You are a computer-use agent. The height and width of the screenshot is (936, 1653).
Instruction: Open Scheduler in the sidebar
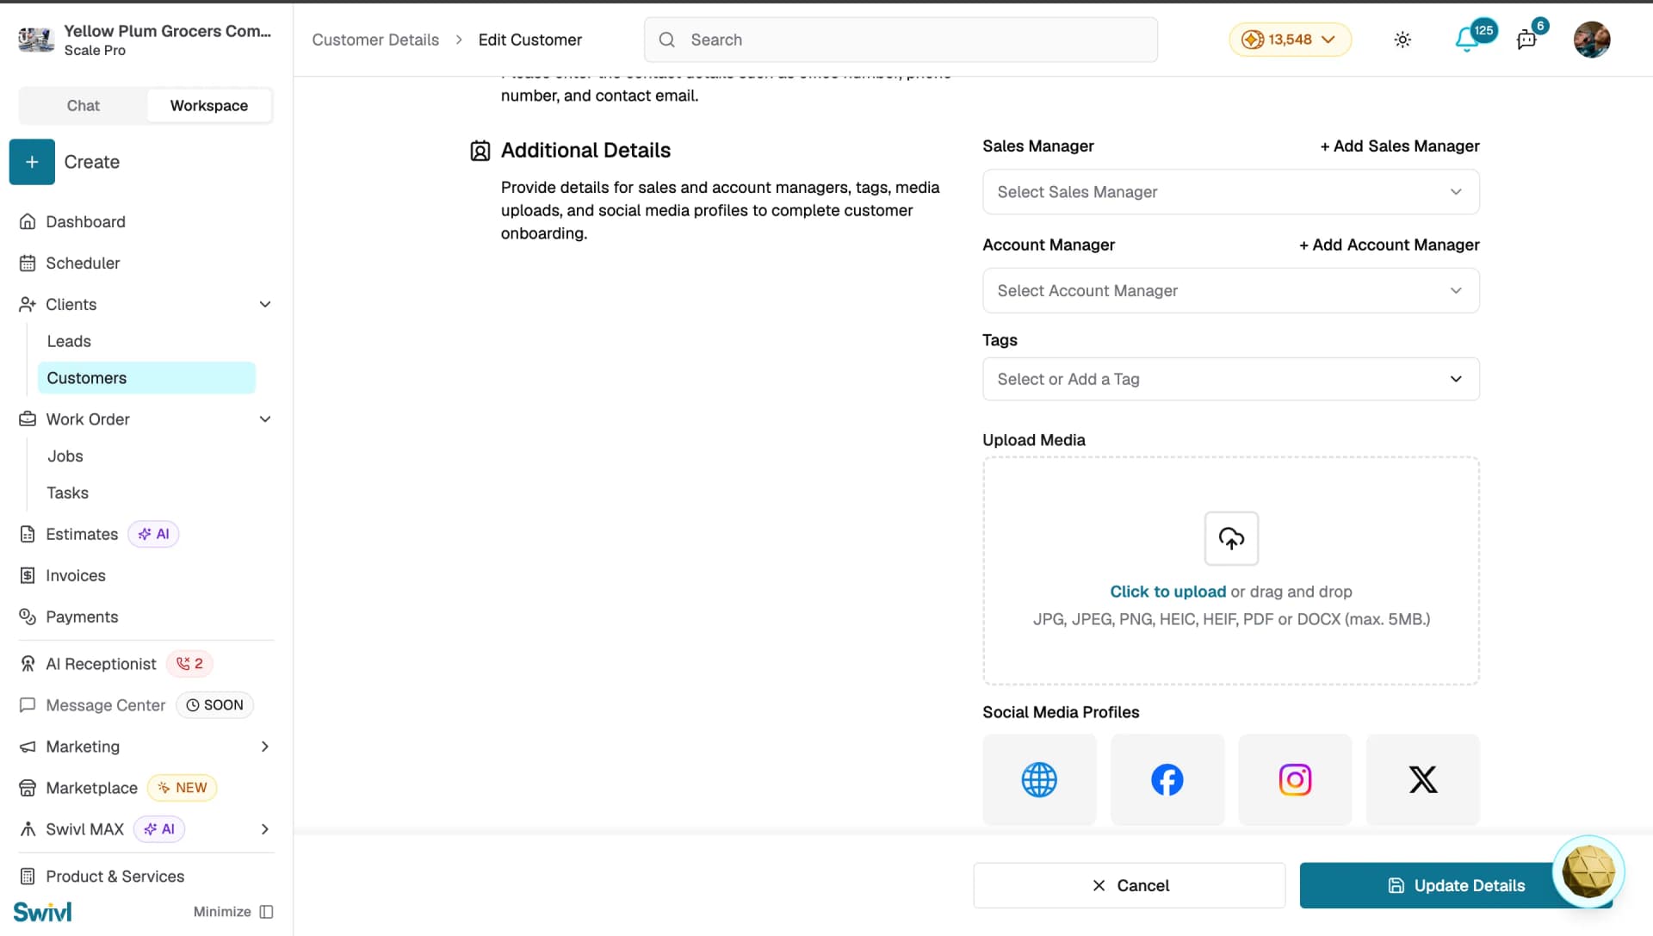pos(83,263)
